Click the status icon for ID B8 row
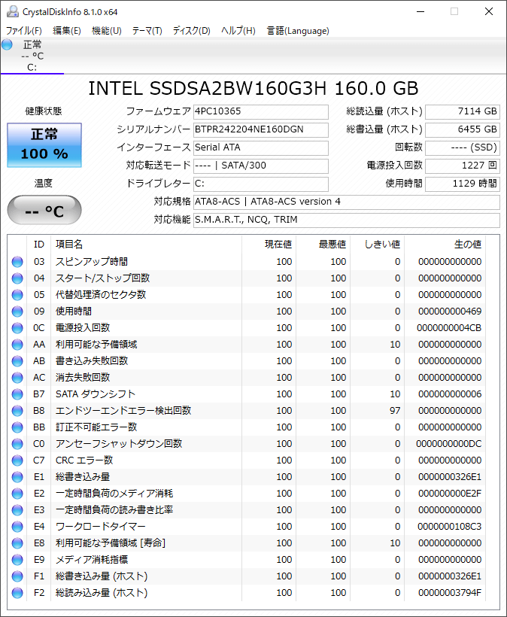The height and width of the screenshot is (617, 507). [17, 410]
